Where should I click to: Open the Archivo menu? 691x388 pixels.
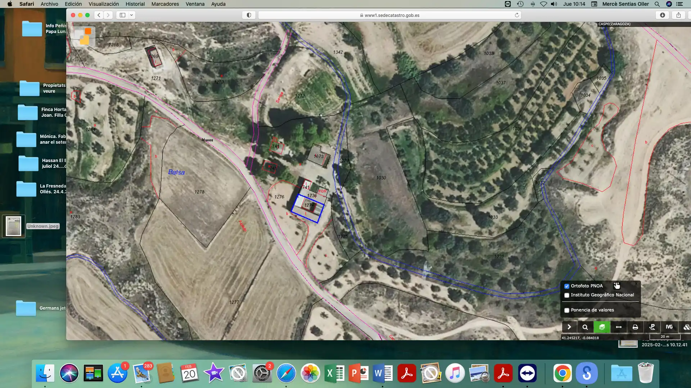pos(49,4)
